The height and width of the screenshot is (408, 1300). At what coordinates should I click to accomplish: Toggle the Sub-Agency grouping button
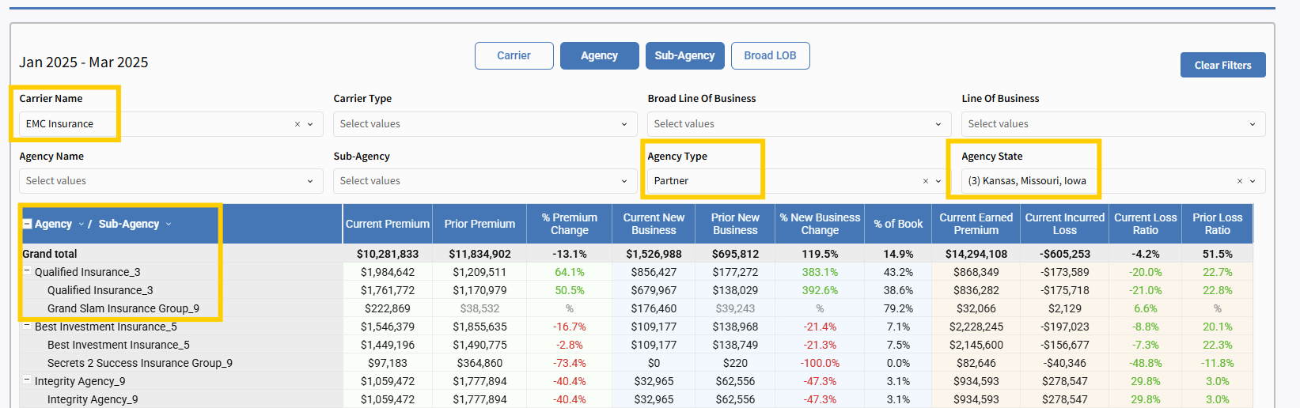(x=684, y=55)
